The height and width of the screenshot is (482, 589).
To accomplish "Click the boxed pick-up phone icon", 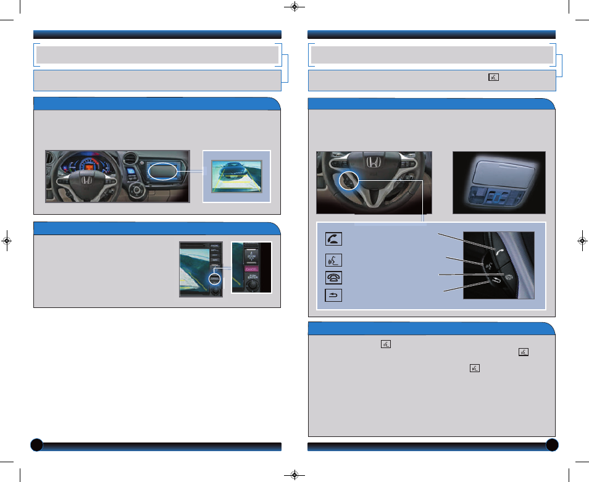I will tap(333, 239).
